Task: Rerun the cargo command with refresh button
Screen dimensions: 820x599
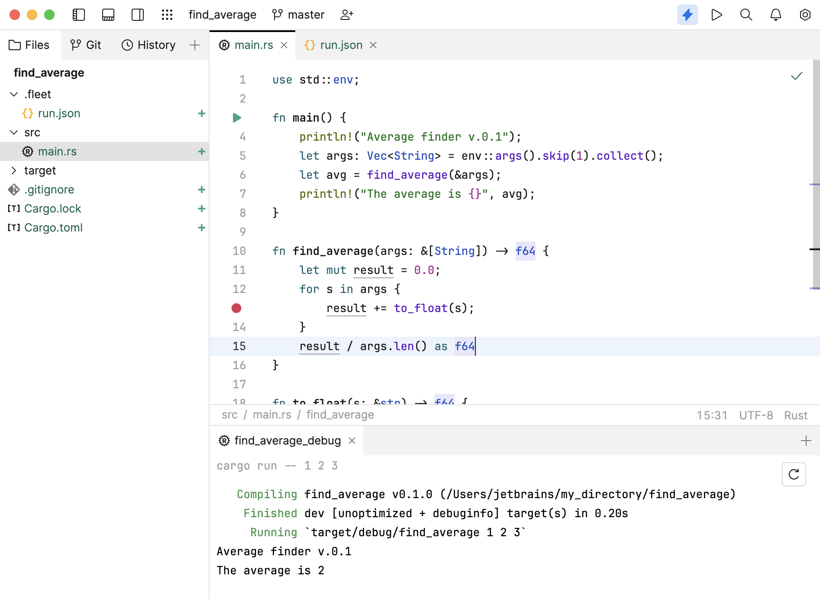Action: pyautogui.click(x=794, y=474)
